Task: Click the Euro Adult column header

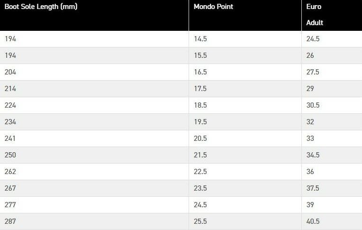Action: 315,15
